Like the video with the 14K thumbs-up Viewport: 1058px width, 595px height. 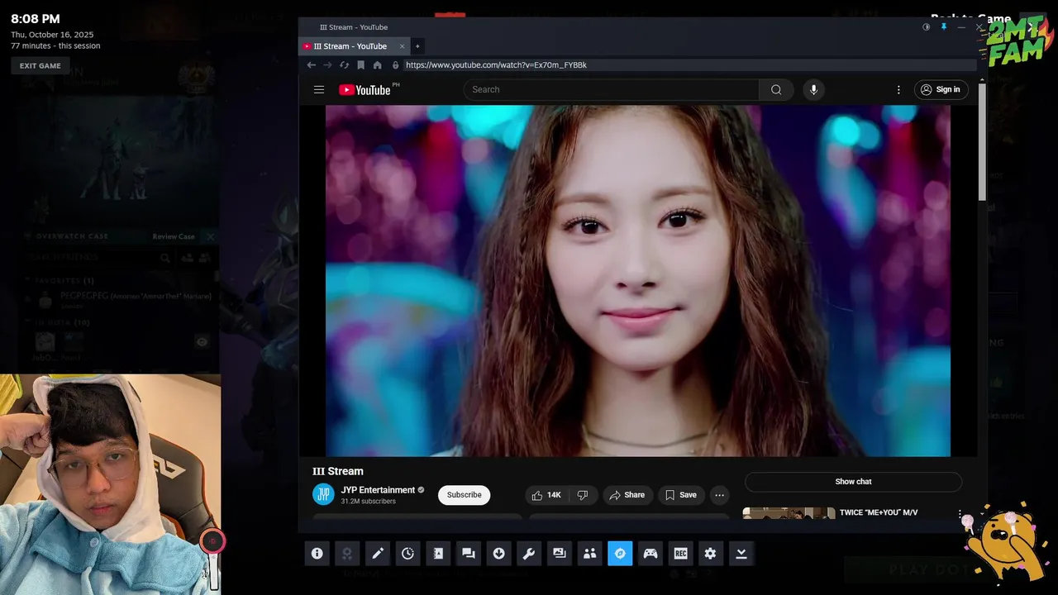pos(546,495)
